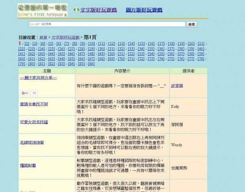The image size is (245, 192).
Task: Click the G+1 share button
Action: pos(24,93)
